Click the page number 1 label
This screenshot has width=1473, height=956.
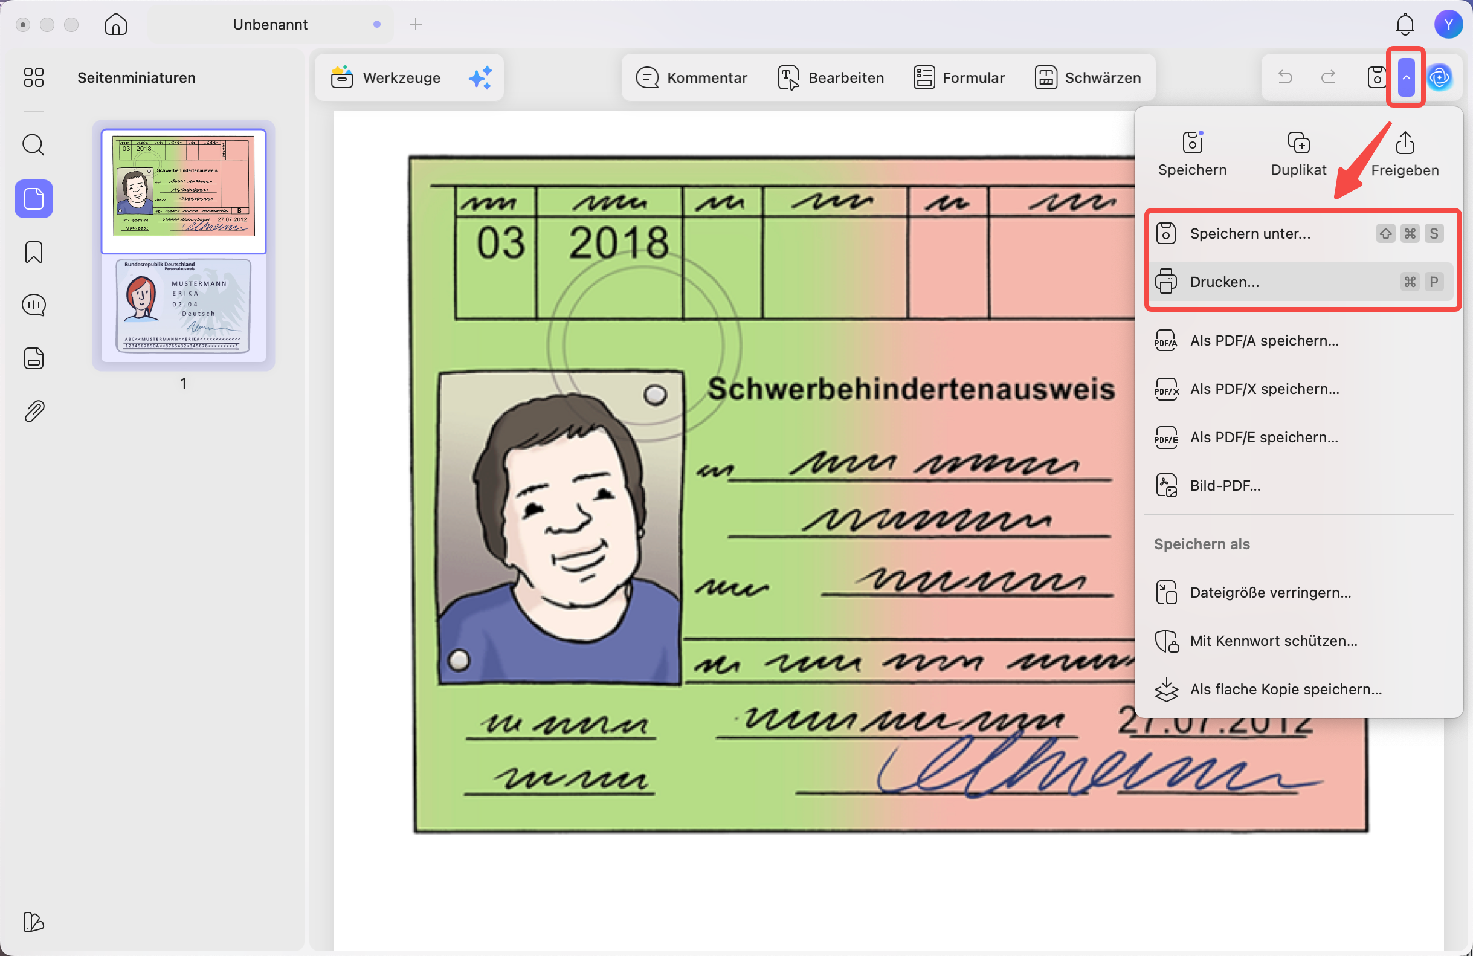click(x=183, y=383)
